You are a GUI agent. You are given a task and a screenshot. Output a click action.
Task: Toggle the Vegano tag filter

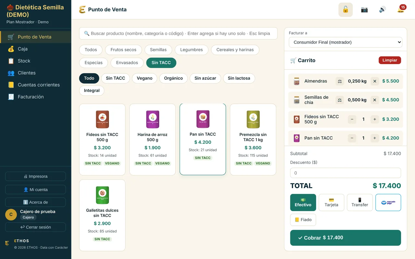(x=145, y=78)
